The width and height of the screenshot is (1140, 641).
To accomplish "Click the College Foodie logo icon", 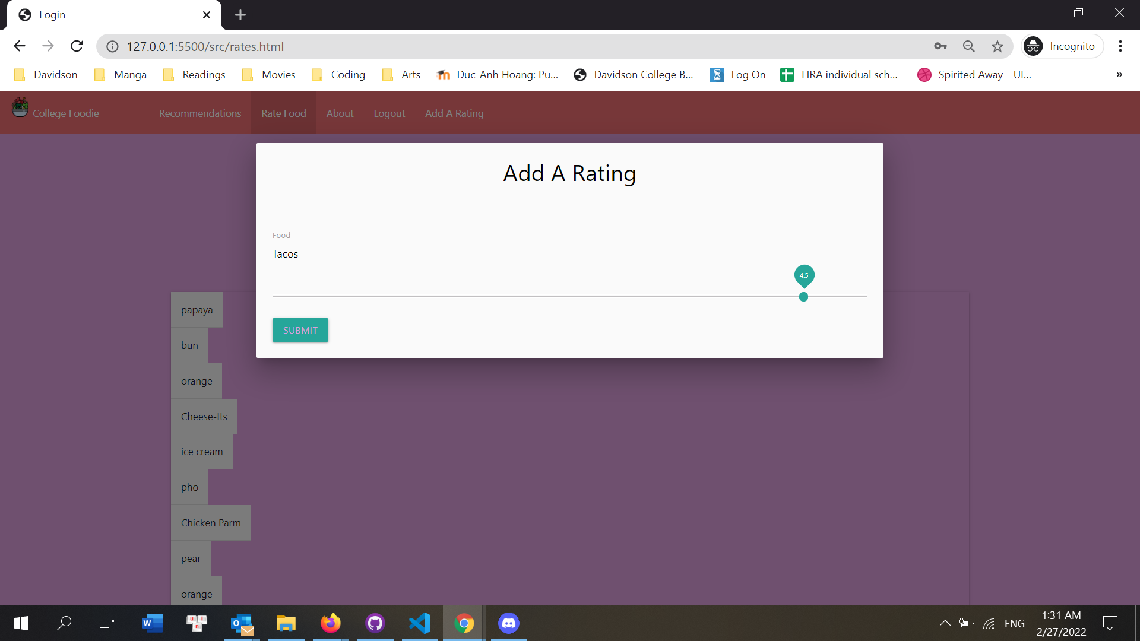I will click(x=20, y=107).
